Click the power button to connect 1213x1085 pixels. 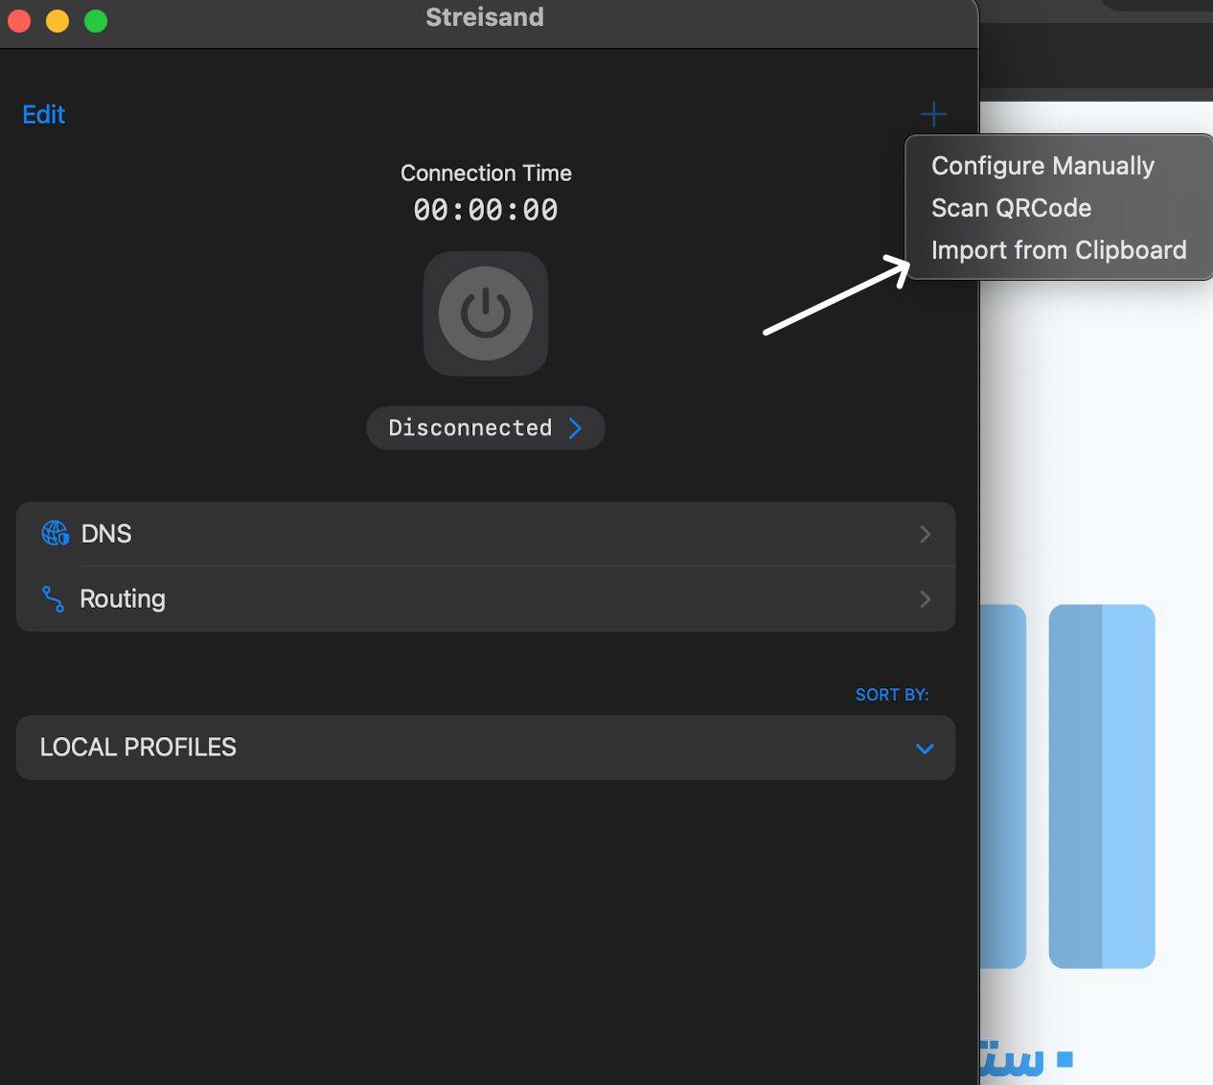(x=485, y=313)
